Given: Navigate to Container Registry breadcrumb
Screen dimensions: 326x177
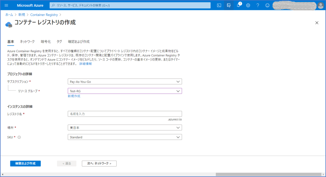Looking at the screenshot, I should tap(44, 15).
